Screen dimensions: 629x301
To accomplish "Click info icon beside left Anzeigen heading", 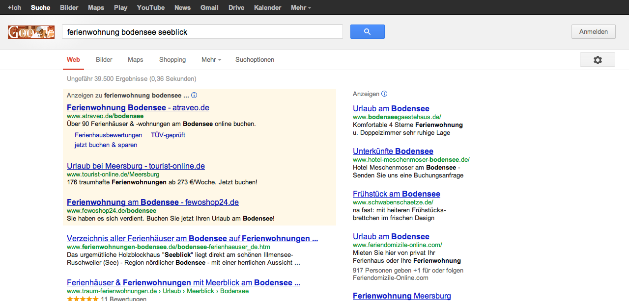I will (x=194, y=95).
